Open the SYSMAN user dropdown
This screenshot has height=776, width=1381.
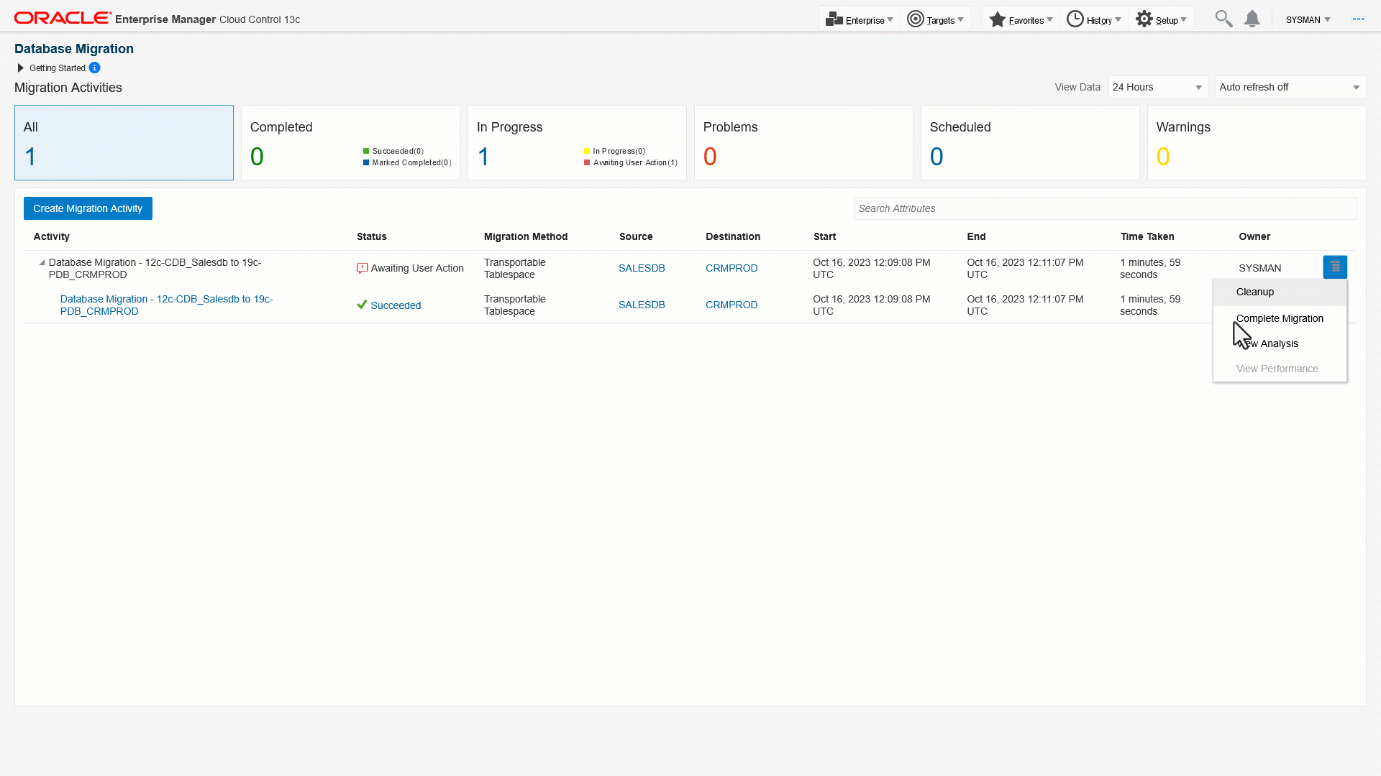coord(1308,20)
